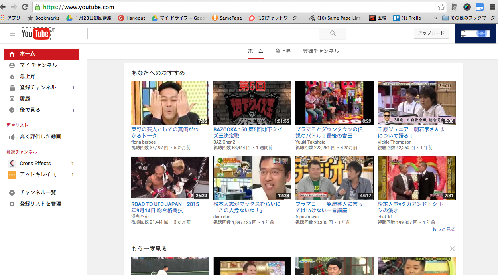Open the chak iri channel name

(386, 217)
